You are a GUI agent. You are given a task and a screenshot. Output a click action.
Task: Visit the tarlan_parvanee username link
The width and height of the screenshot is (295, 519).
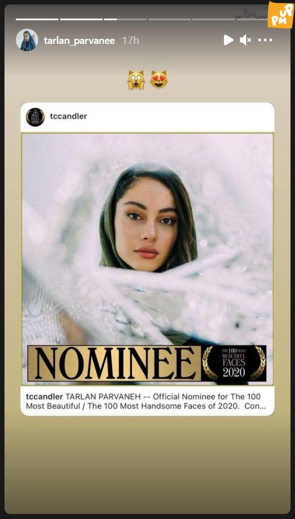pyautogui.click(x=79, y=41)
